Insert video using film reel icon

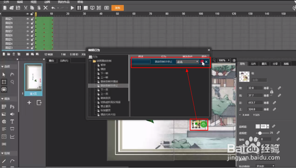(x=4, y=122)
